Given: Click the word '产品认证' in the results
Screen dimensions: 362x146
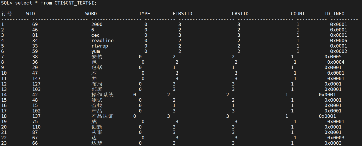Looking at the screenshot, I should pyautogui.click(x=102, y=116).
